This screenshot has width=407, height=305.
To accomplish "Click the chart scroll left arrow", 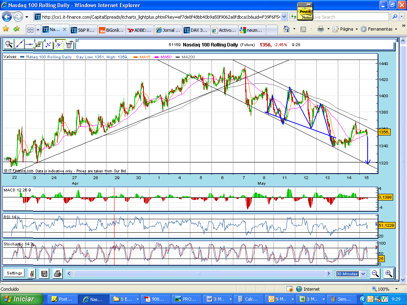I will pyautogui.click(x=69, y=273).
